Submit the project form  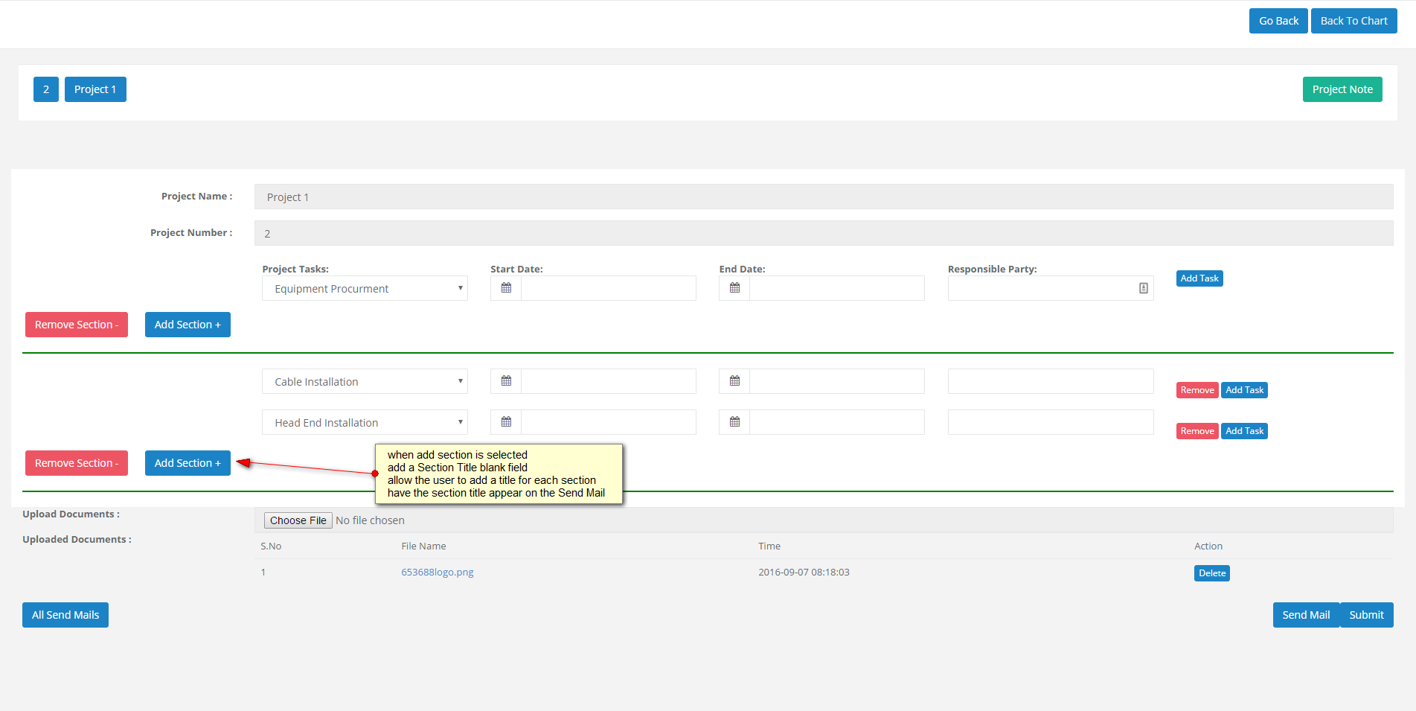[1366, 615]
